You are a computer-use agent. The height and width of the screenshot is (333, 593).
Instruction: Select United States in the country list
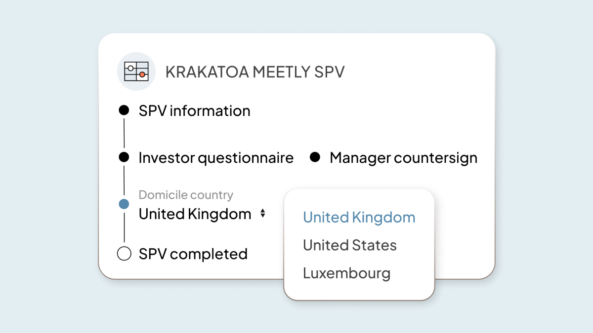tap(349, 245)
